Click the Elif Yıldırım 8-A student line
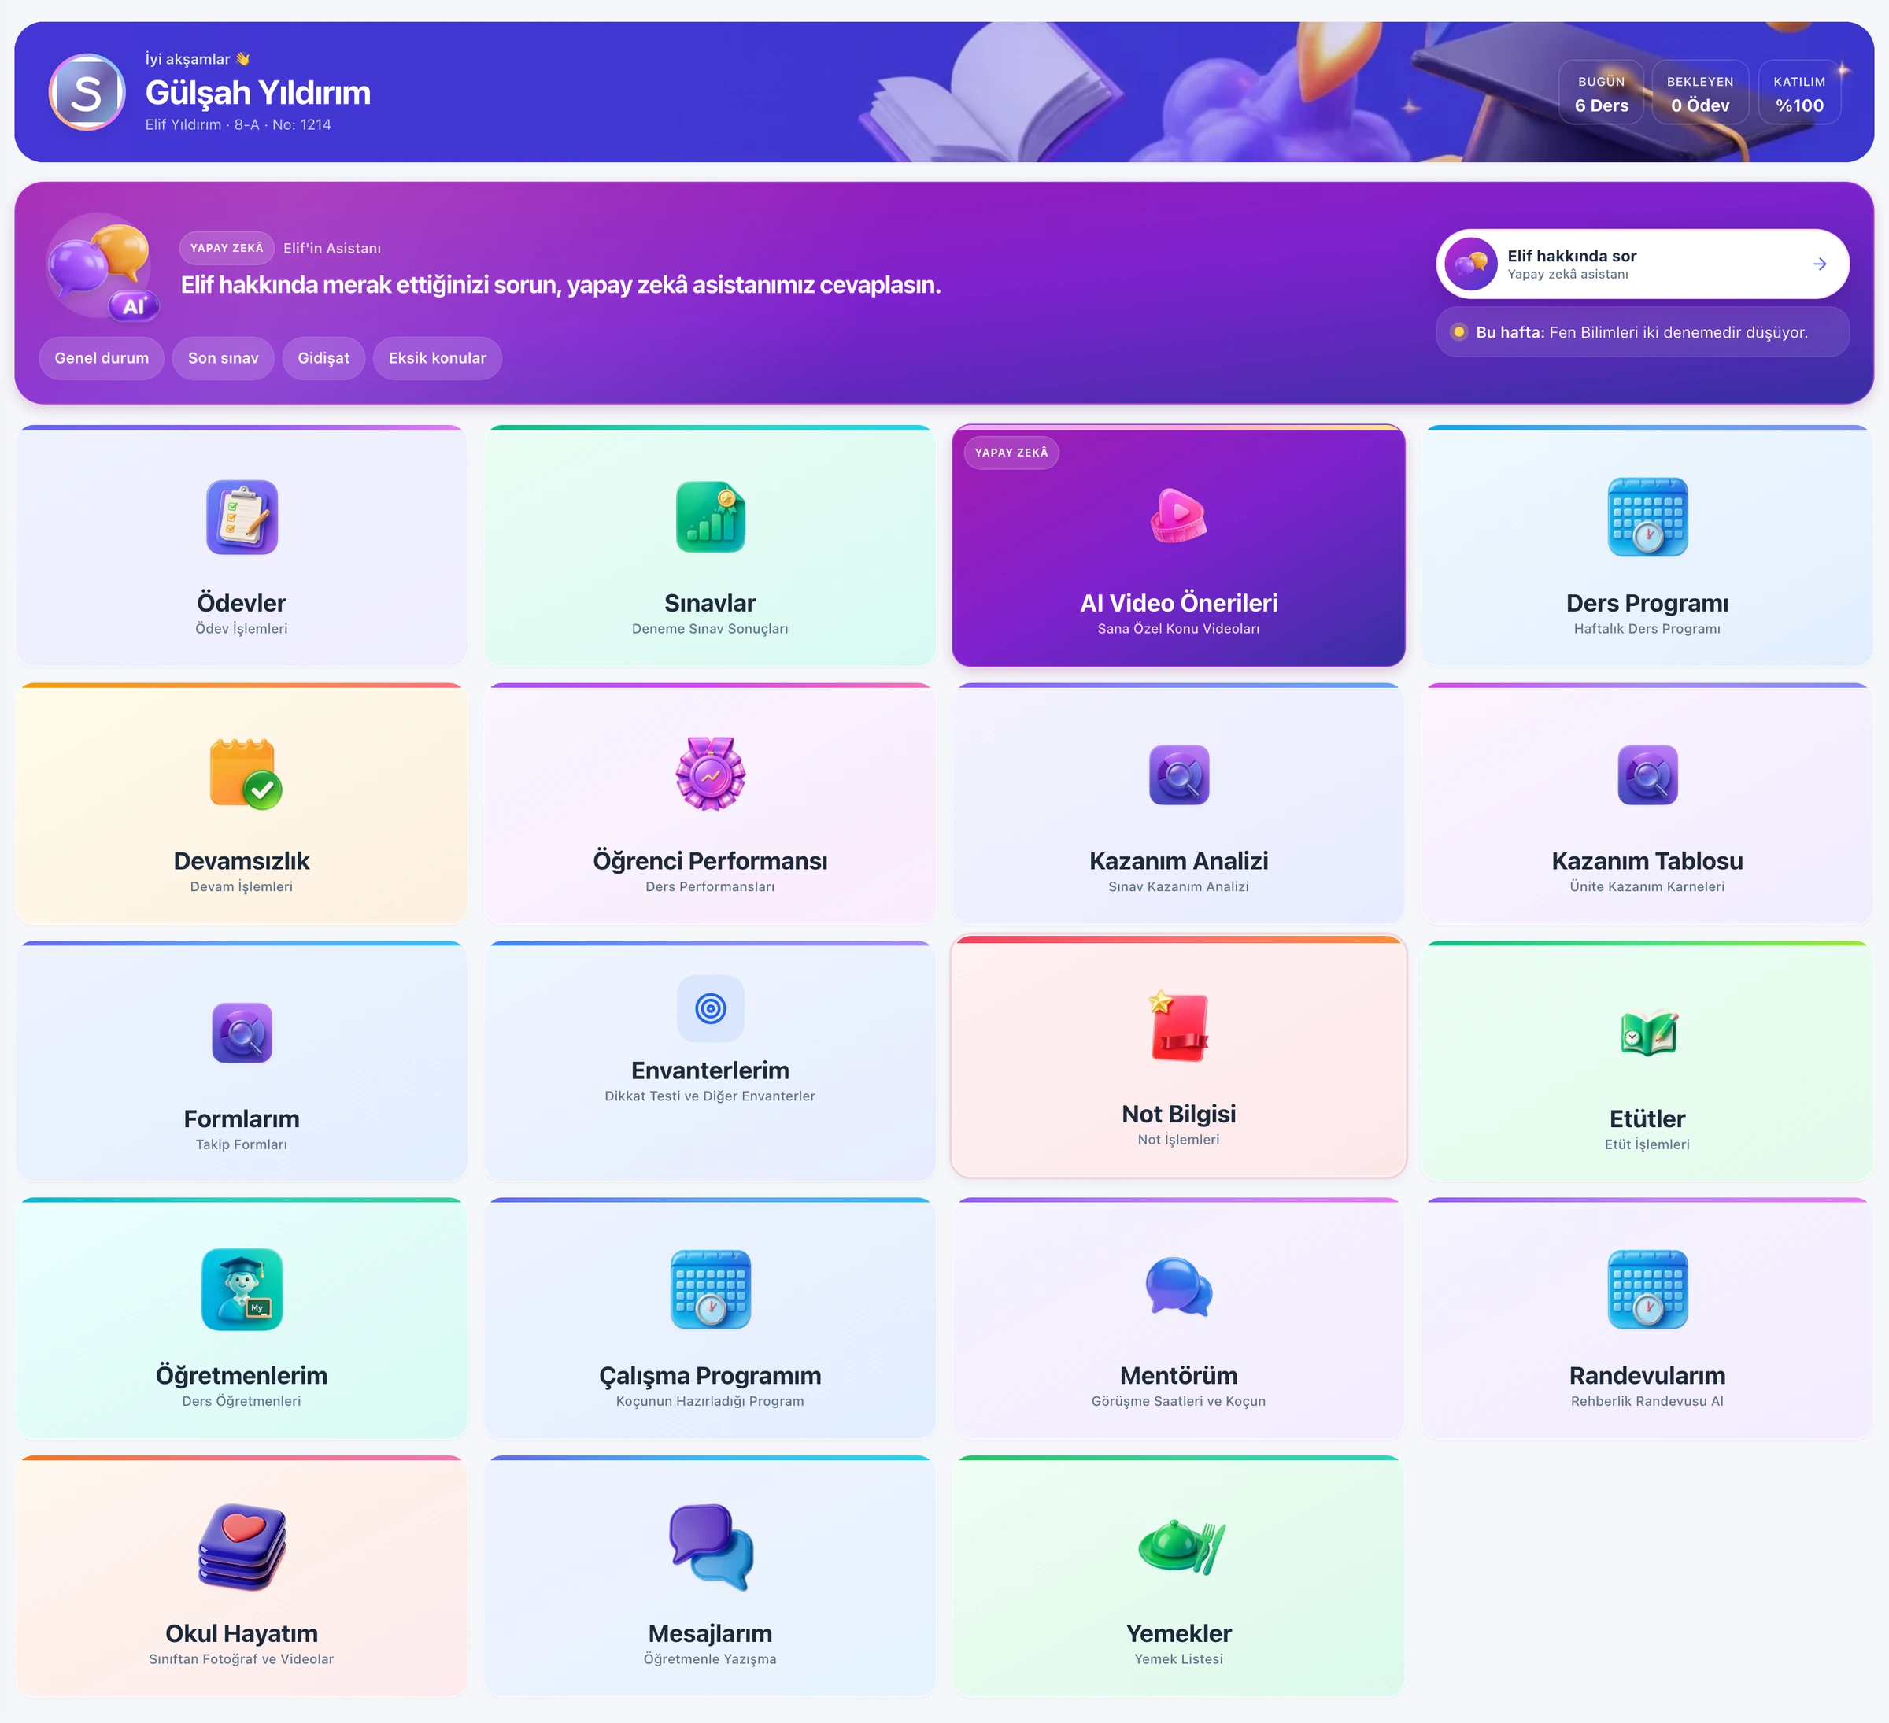 click(238, 124)
